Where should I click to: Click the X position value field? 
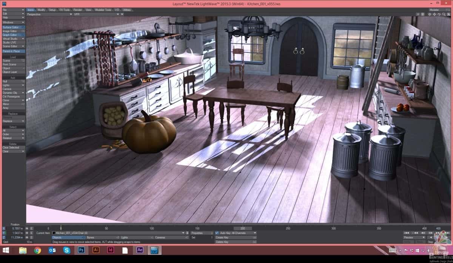[x=17, y=229]
